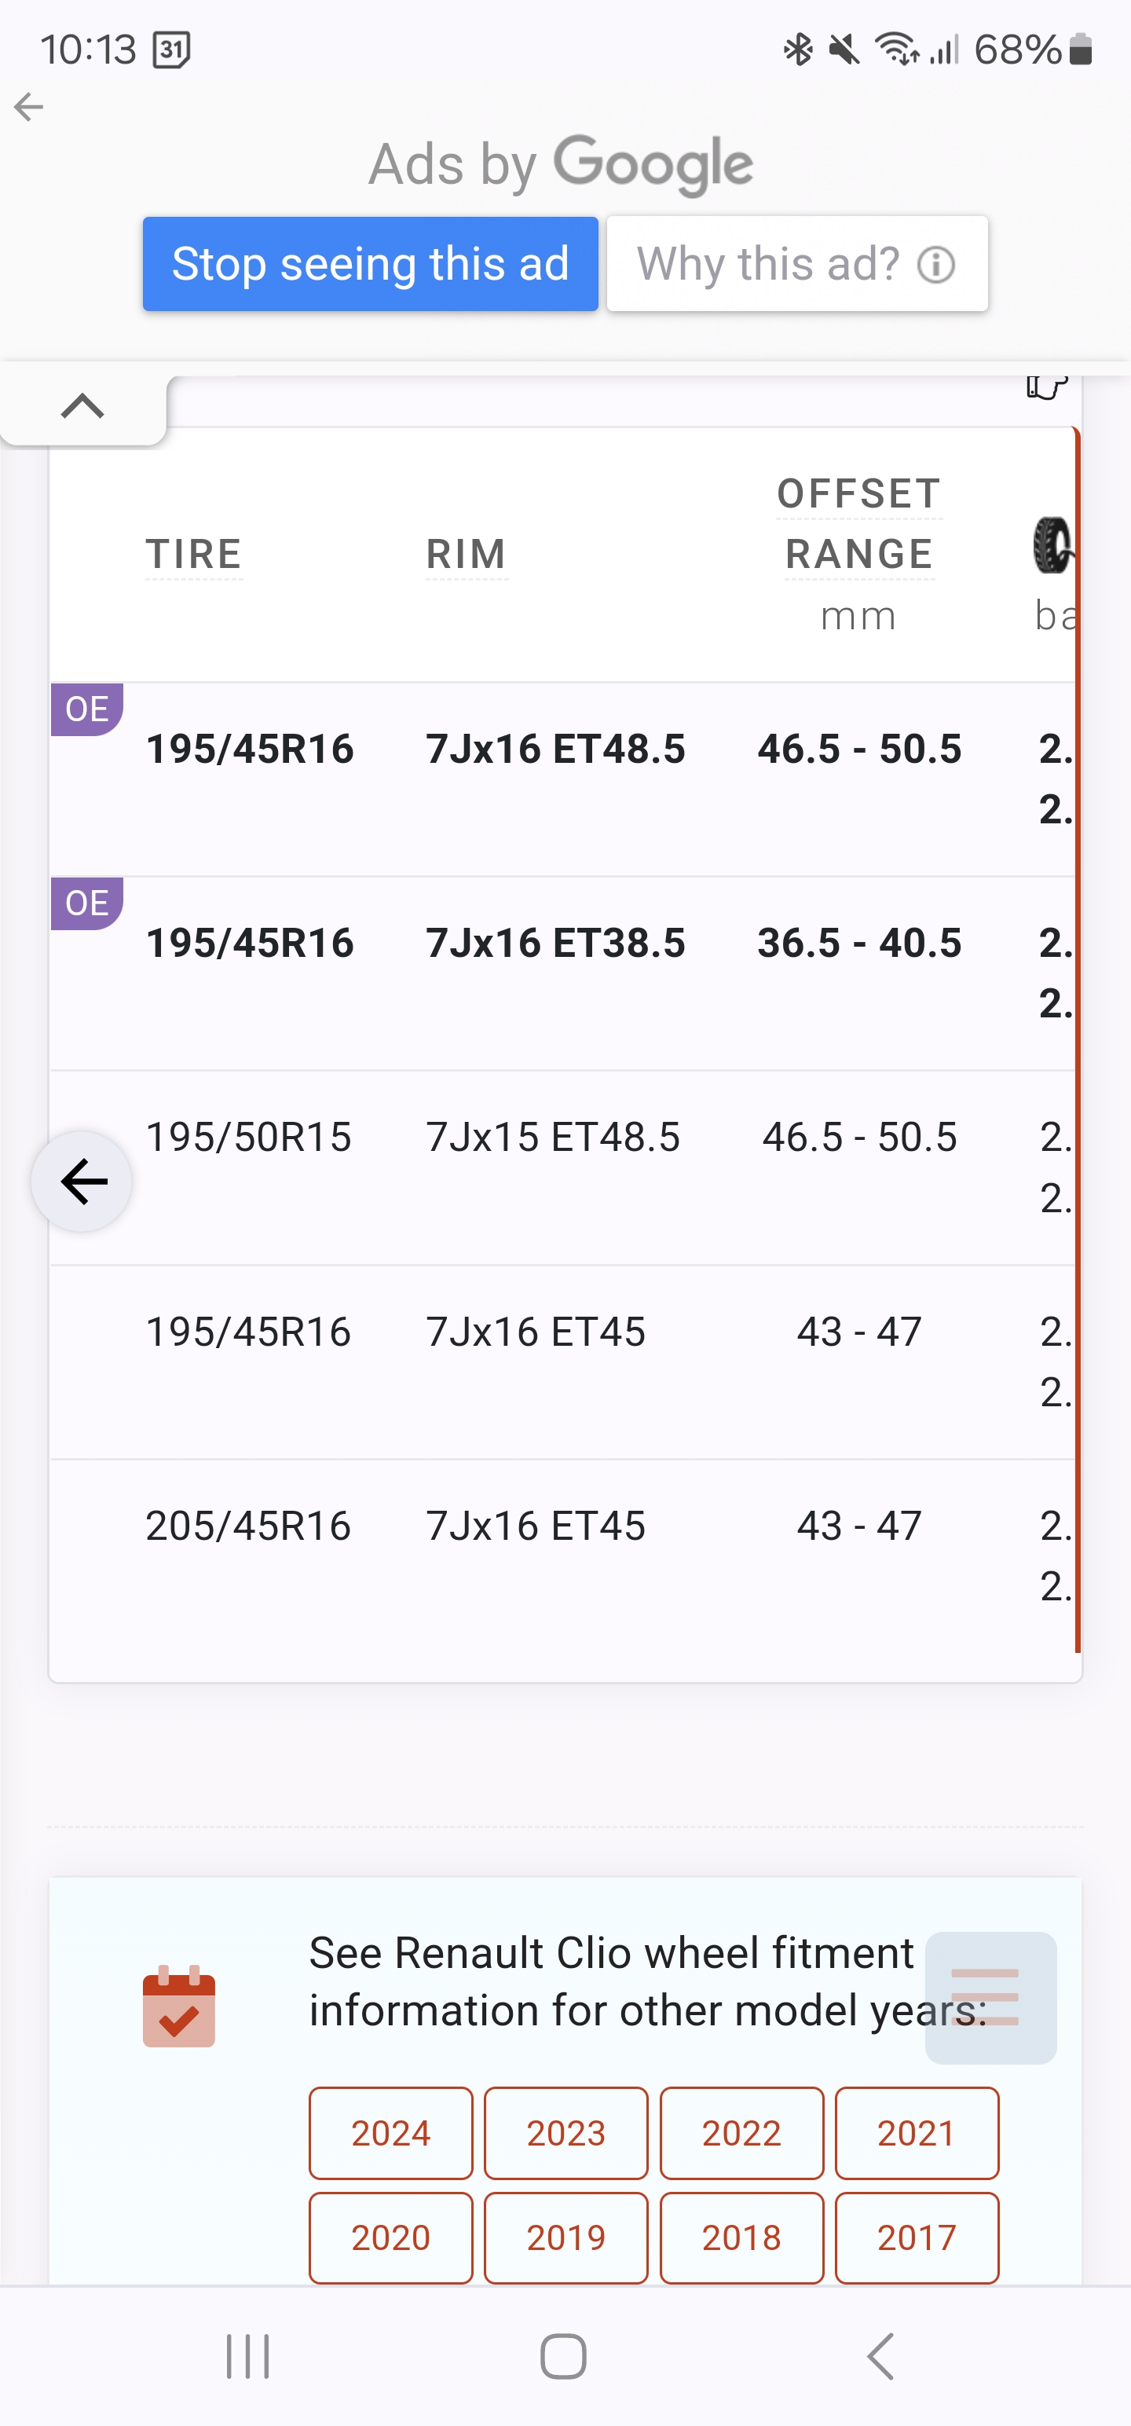Image resolution: width=1131 pixels, height=2426 pixels.
Task: Open the 2019 model year link
Action: [x=566, y=2237]
